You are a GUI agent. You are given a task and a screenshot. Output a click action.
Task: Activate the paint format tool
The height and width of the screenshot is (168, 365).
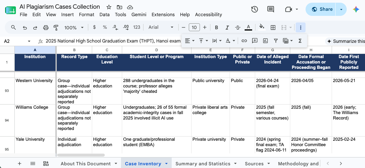[x=56, y=28]
